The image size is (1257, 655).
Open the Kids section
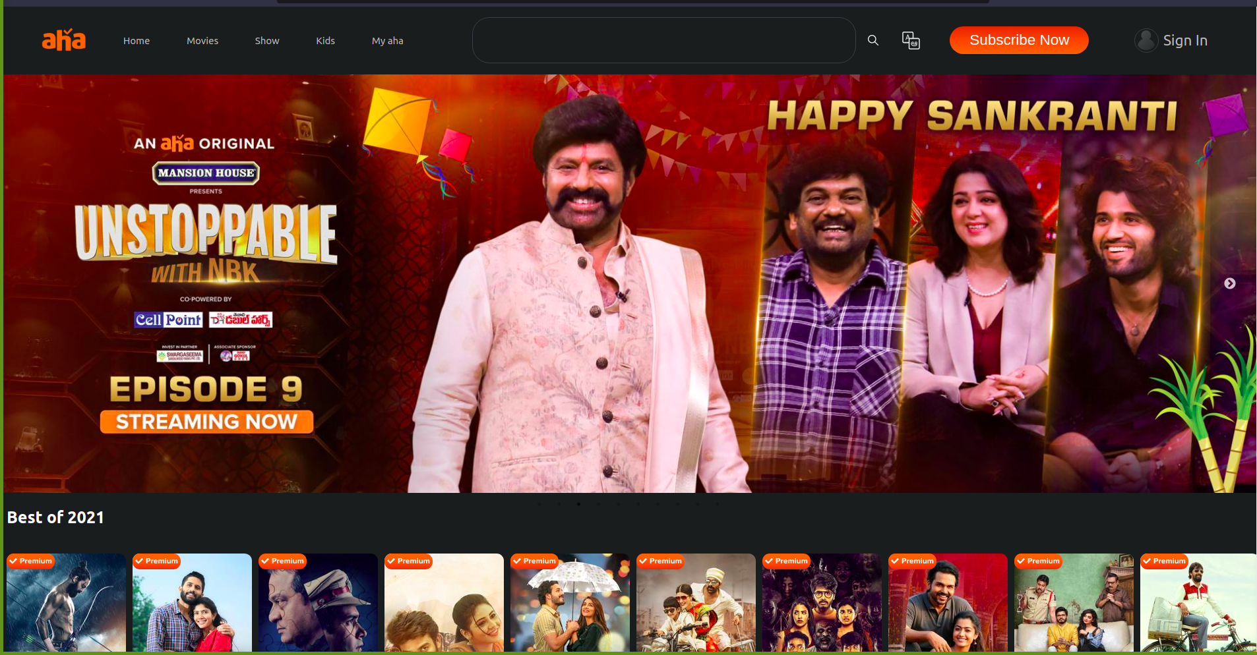325,41
